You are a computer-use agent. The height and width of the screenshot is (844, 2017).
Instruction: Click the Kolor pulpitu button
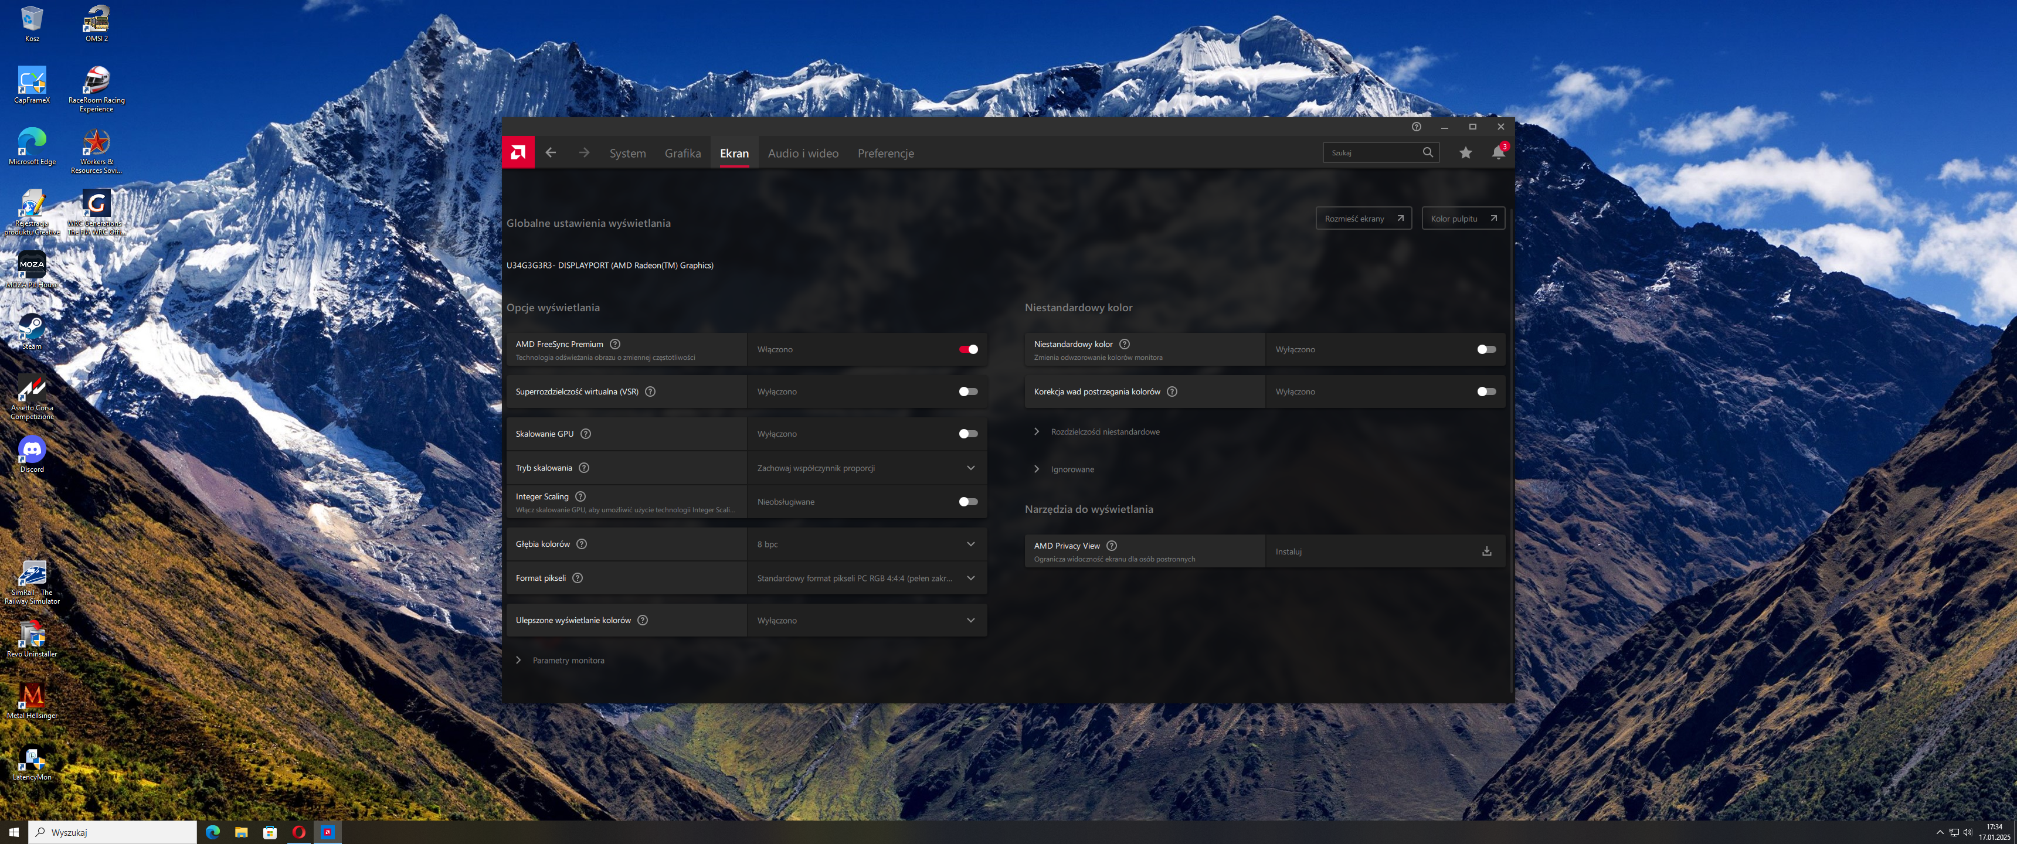1462,219
